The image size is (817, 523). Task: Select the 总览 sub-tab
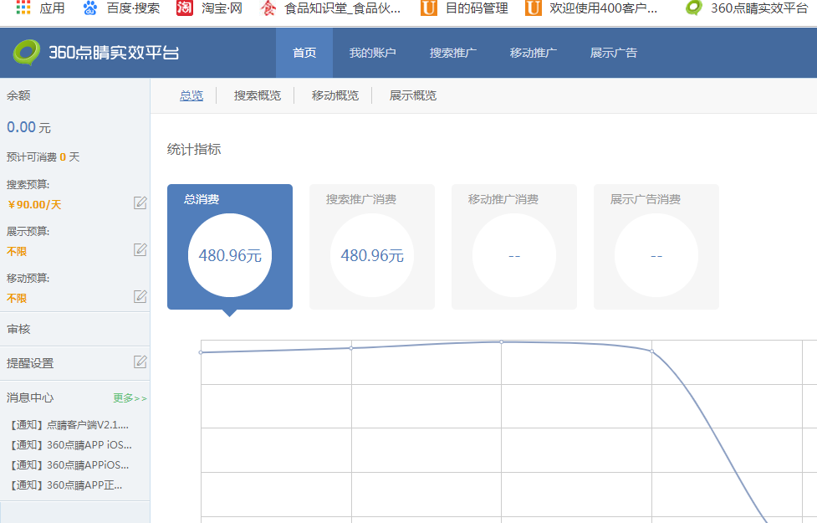pyautogui.click(x=191, y=95)
